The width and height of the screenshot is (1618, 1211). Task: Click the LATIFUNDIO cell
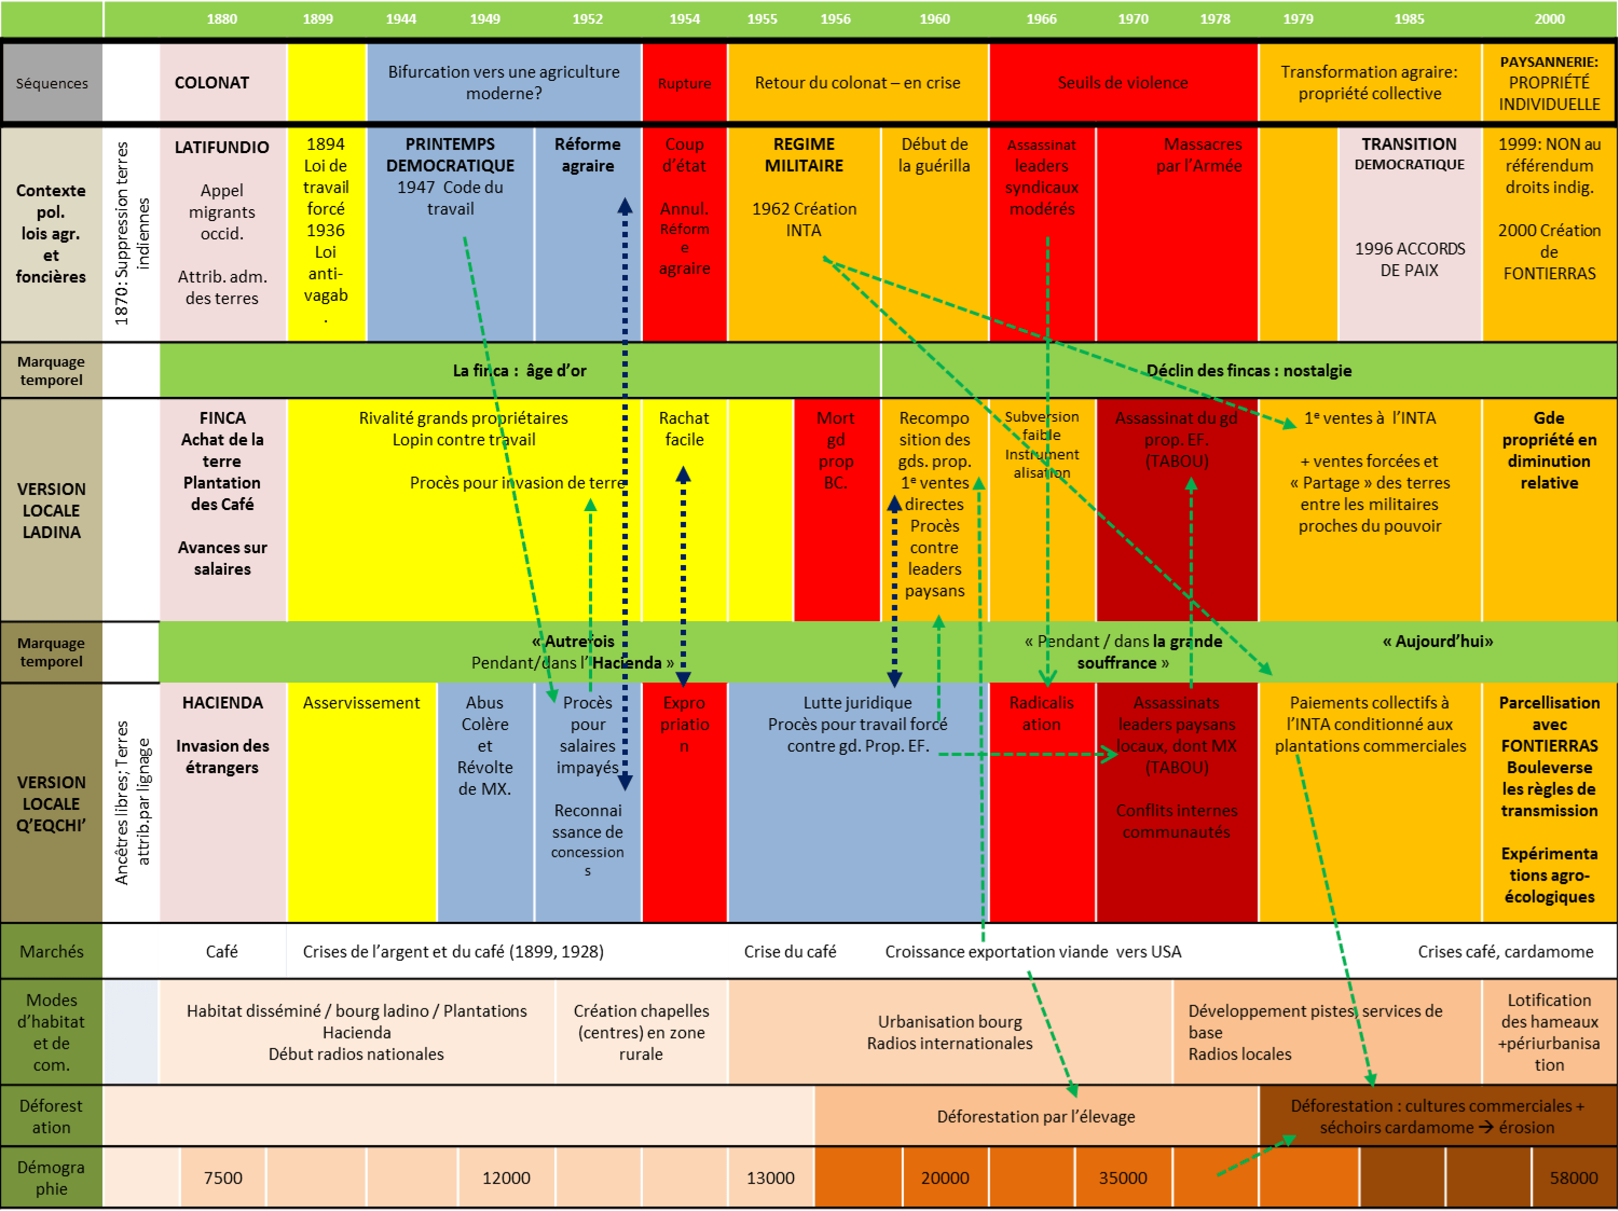pos(222,234)
